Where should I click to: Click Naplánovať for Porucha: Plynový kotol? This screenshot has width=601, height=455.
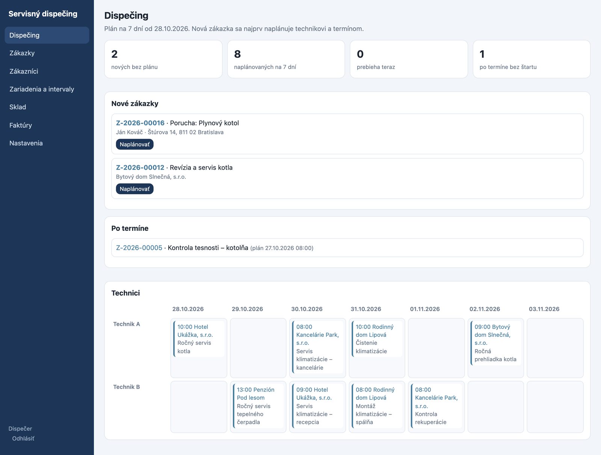click(x=134, y=144)
